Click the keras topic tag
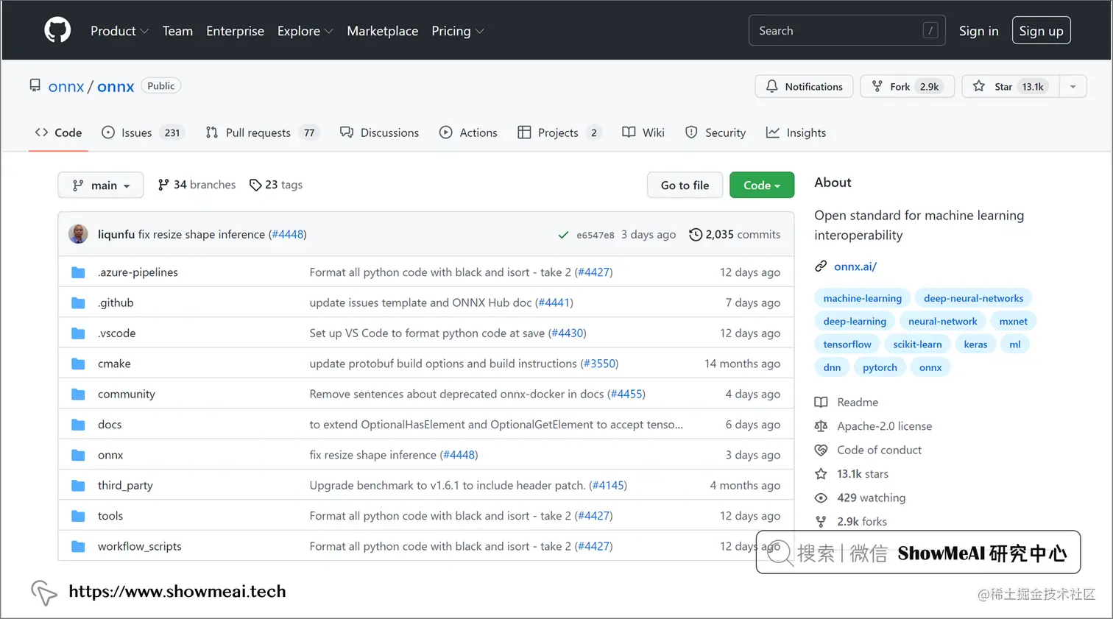Viewport: 1113px width, 619px height. tap(975, 344)
